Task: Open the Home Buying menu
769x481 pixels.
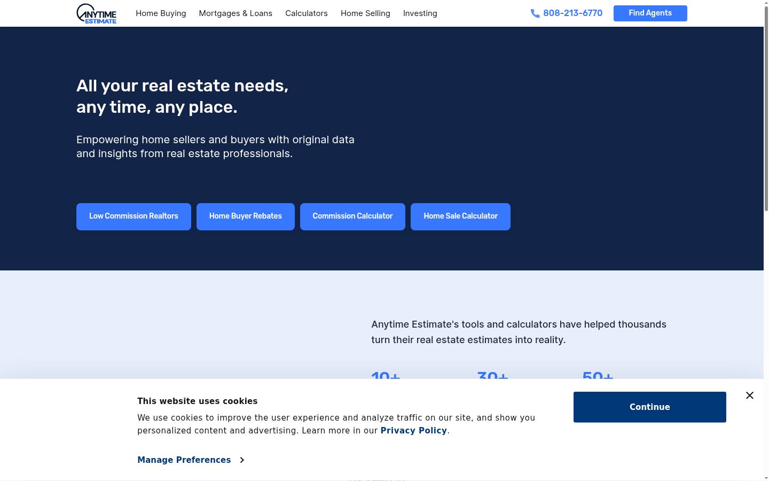Action: (x=161, y=13)
